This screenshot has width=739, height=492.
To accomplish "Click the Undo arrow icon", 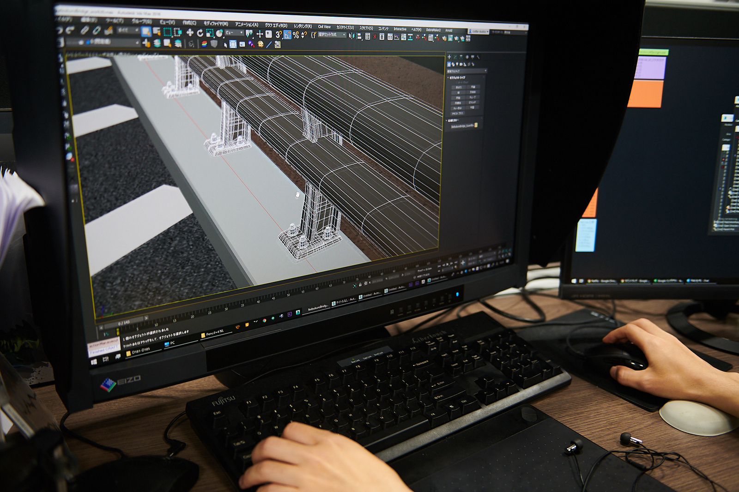I will [60, 30].
